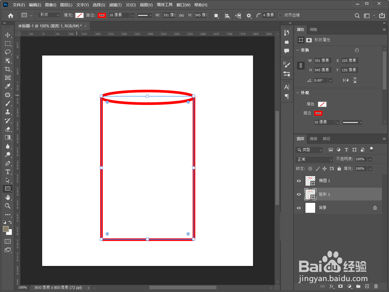Image resolution: width=389 pixels, height=292 pixels.
Task: Click the Home icon in options bar
Action: (11, 16)
